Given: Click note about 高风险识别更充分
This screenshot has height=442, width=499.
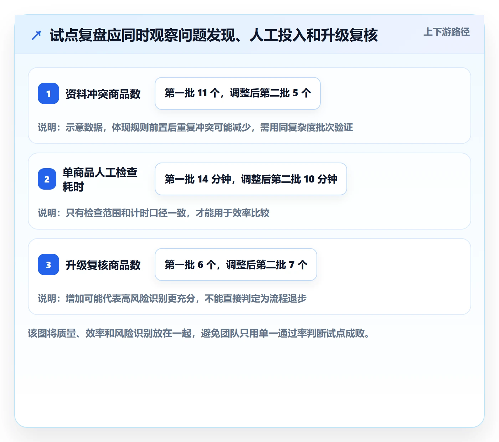Looking at the screenshot, I should [x=172, y=298].
